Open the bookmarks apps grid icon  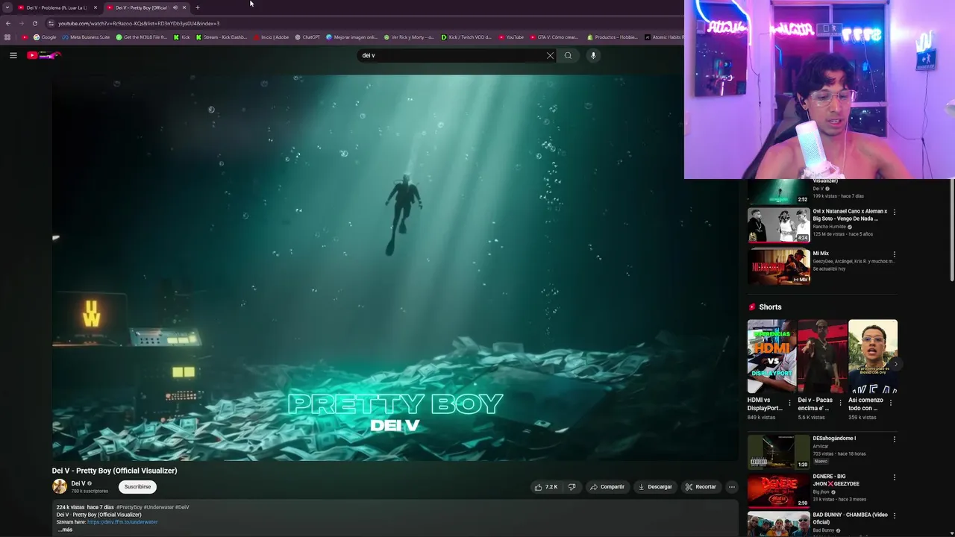7,37
